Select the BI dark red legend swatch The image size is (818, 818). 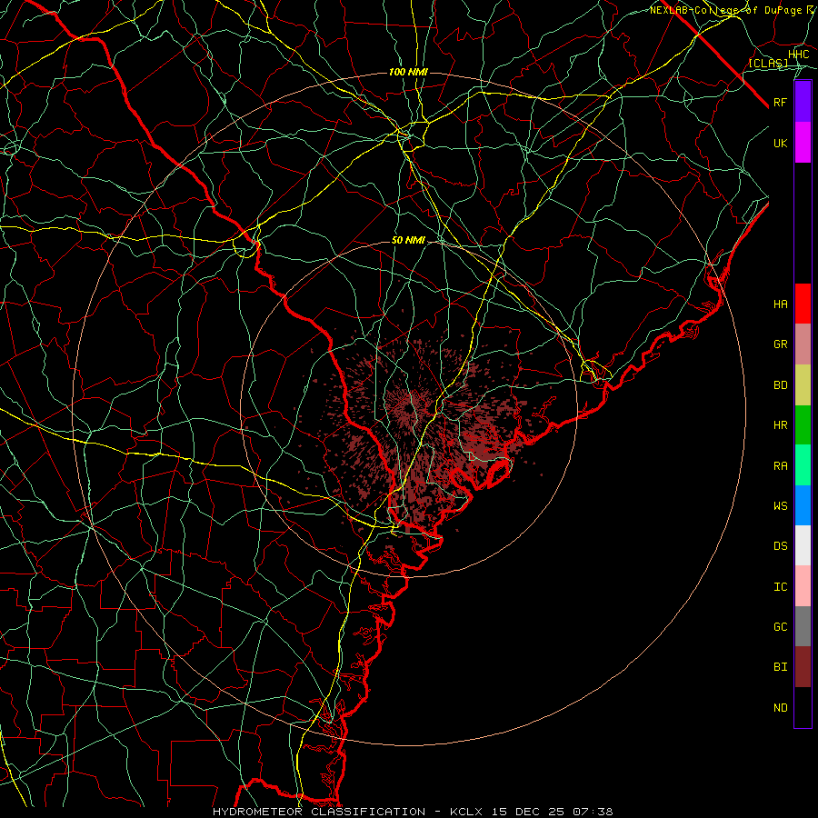(x=803, y=667)
